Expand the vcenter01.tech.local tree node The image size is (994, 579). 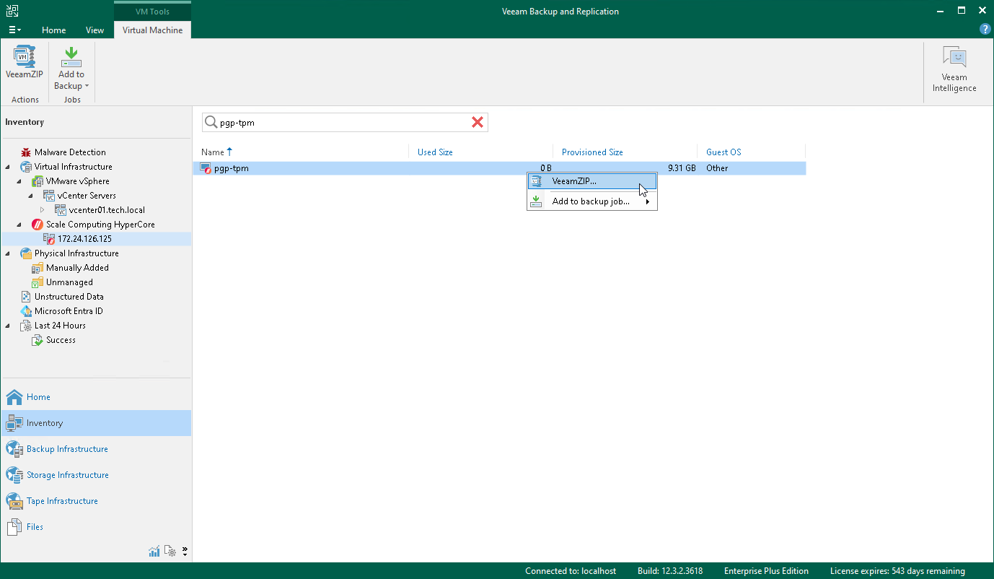coord(43,210)
